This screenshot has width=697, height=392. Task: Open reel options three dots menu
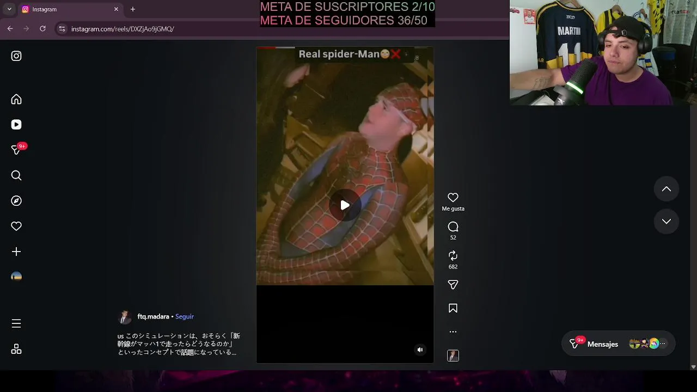tap(453, 332)
